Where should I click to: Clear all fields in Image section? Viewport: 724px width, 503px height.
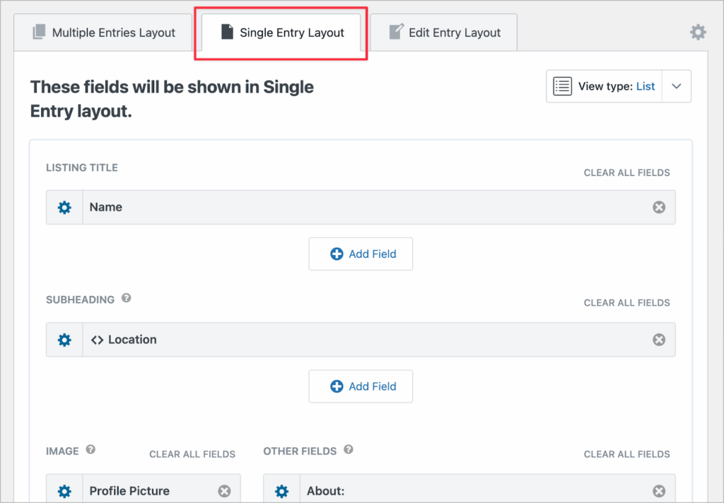click(192, 454)
